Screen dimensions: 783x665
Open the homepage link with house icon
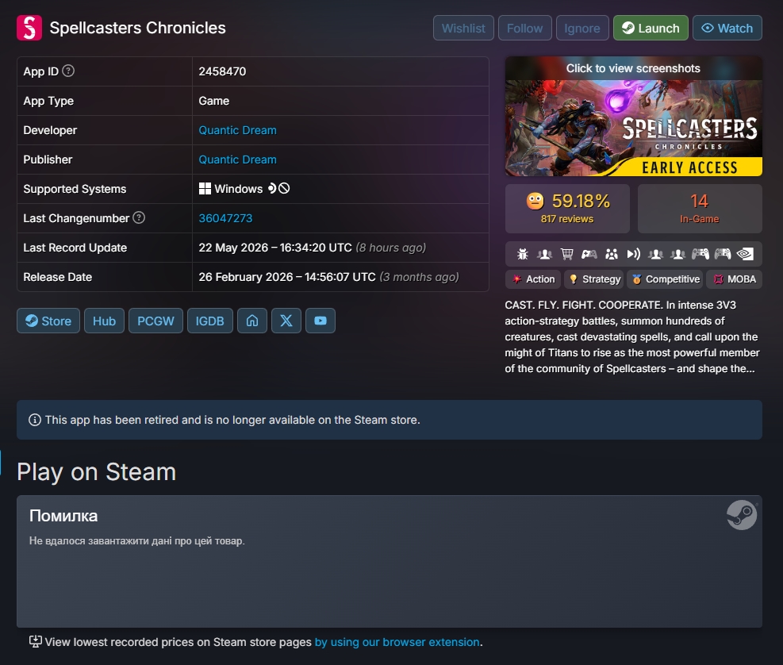(252, 321)
